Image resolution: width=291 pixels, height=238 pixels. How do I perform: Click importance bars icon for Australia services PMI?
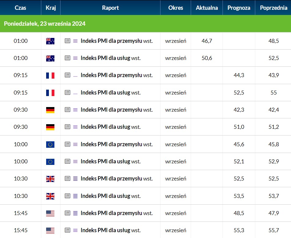coord(75,58)
